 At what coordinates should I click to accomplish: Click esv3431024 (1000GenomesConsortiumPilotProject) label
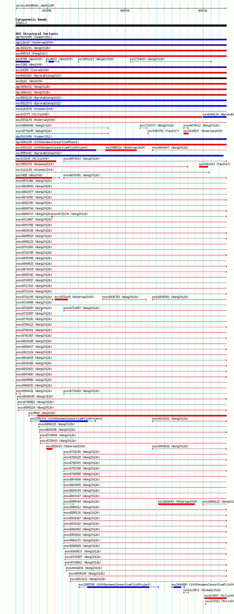(x=52, y=148)
